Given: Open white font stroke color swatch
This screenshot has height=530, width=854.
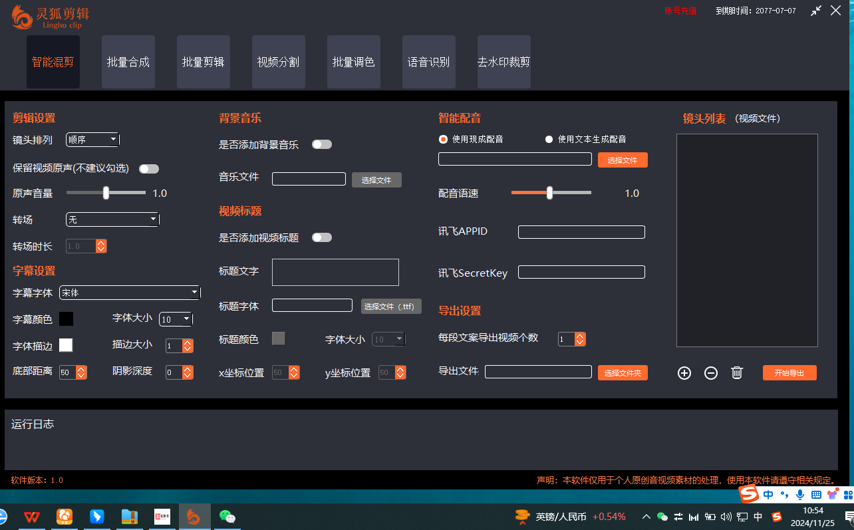Looking at the screenshot, I should 66,345.
